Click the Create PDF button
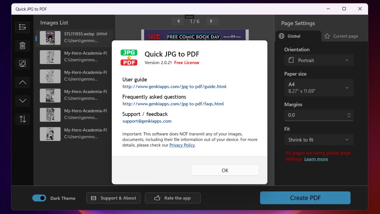The height and width of the screenshot is (214, 380). pos(305,198)
